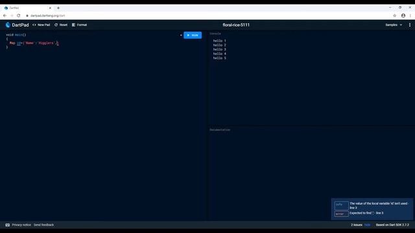Click the DartPad logo icon
The width and height of the screenshot is (415, 233).
pyautogui.click(x=8, y=25)
